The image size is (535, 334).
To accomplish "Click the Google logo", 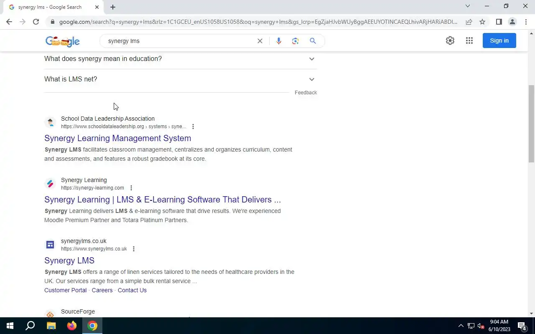I will pos(63,41).
